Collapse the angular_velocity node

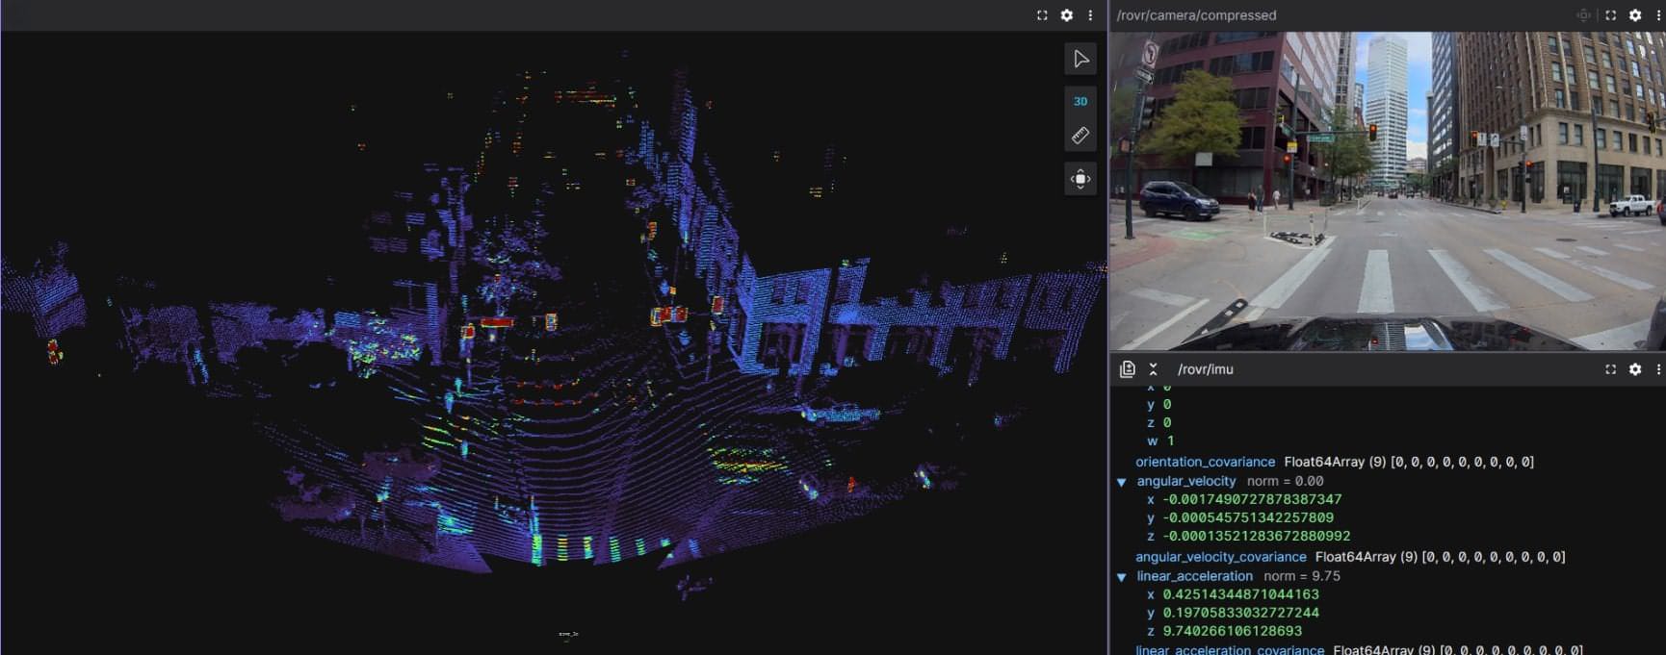pos(1122,482)
